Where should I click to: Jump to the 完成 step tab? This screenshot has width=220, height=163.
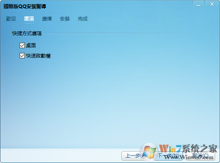click(83, 19)
